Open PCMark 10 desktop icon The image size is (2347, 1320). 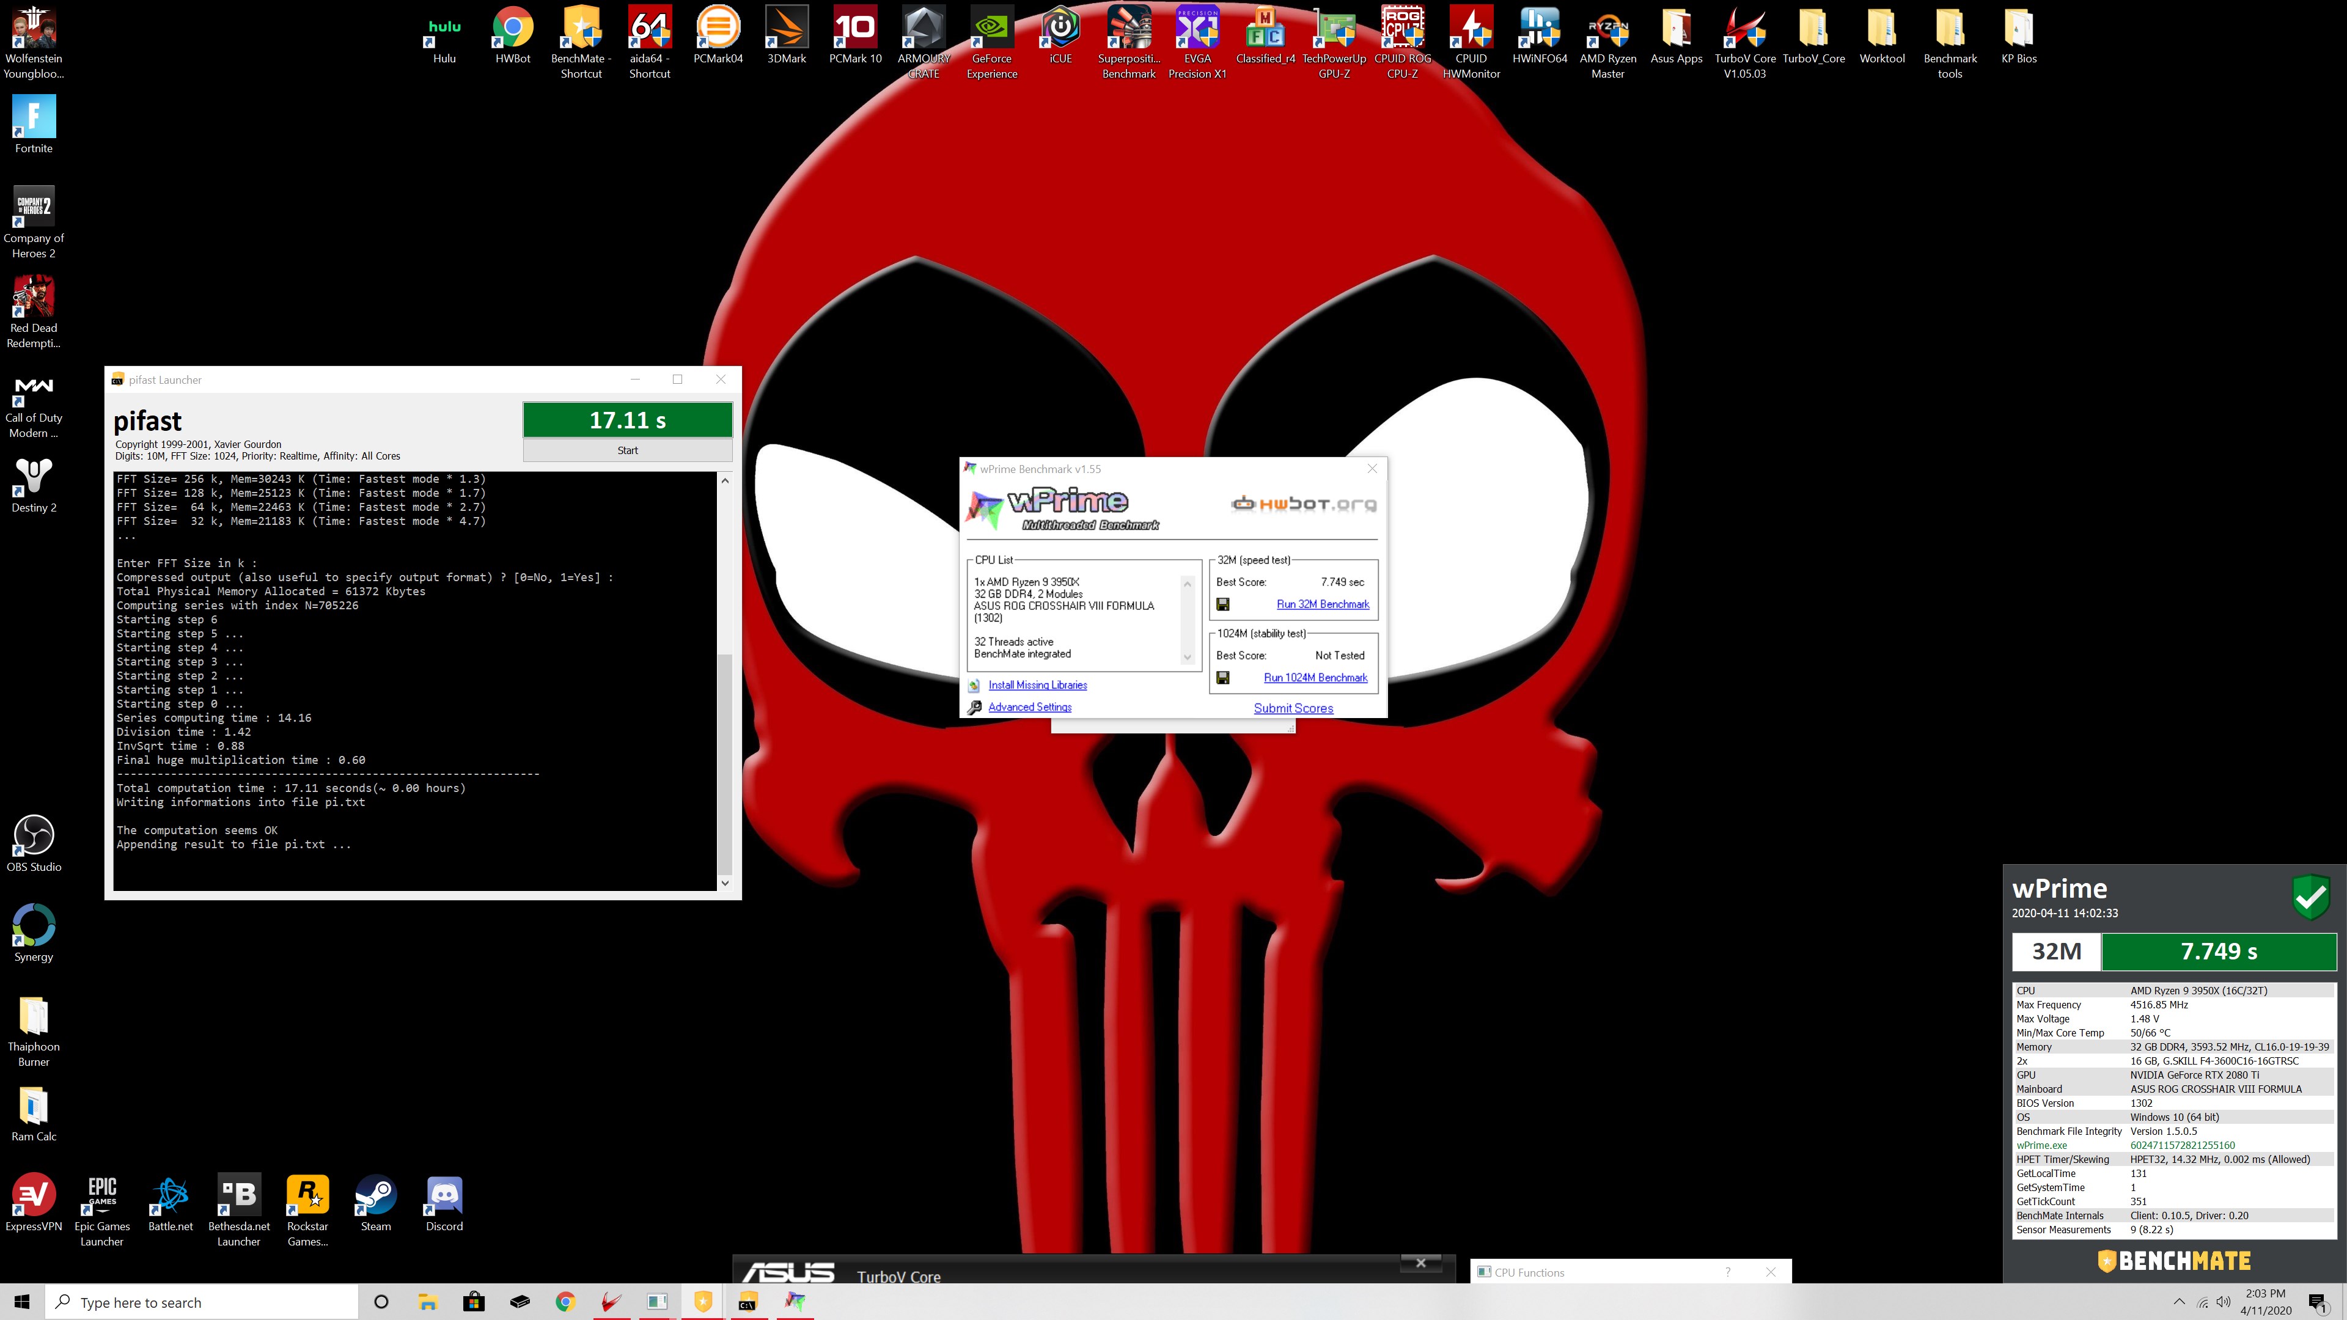click(x=854, y=37)
